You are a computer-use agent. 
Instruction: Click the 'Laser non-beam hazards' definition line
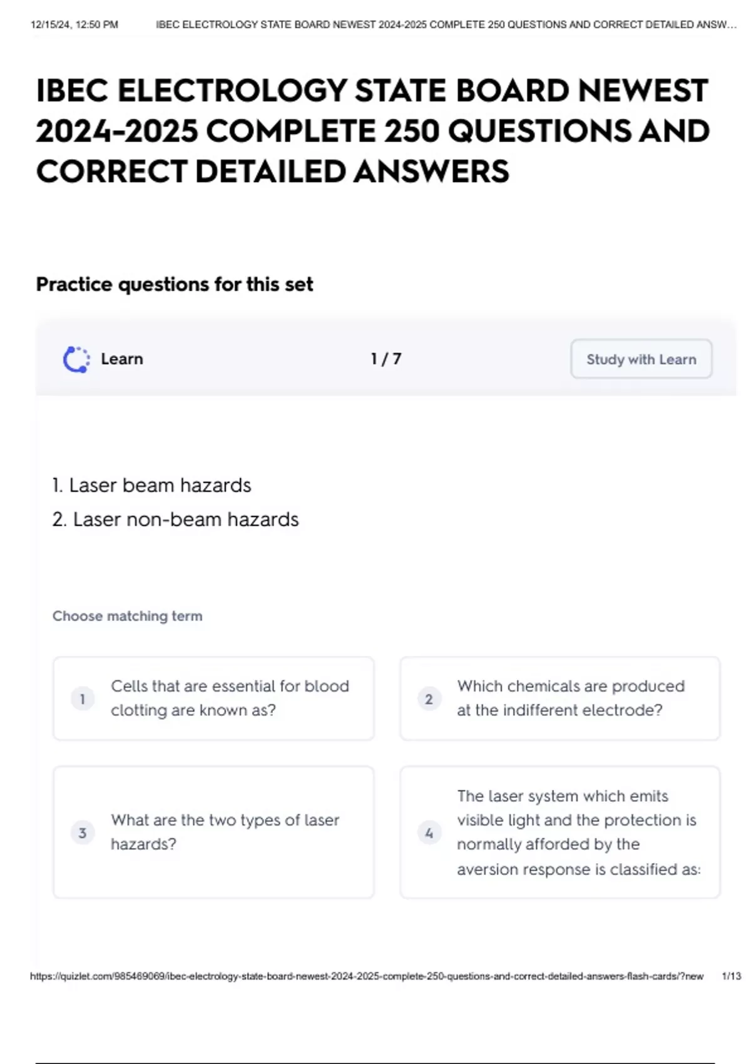[176, 519]
